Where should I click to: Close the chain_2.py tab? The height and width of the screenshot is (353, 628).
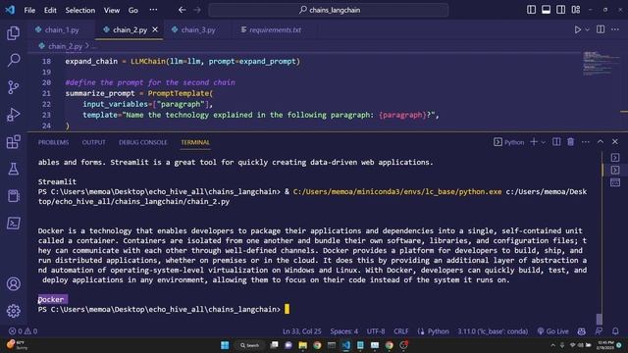click(x=155, y=29)
